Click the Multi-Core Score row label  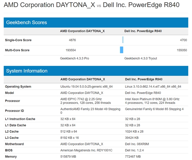[x=17, y=50]
